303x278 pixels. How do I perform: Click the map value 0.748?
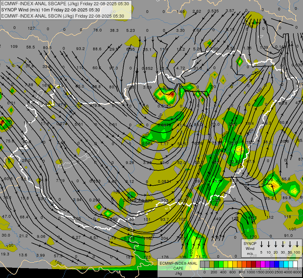tap(129, 238)
